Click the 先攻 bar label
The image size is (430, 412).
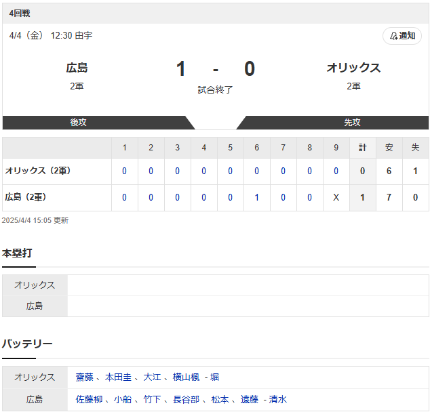pyautogui.click(x=352, y=122)
